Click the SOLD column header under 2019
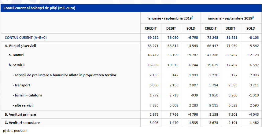Image resolution: width=262 pixels, height=134 pixels. tap(251, 28)
